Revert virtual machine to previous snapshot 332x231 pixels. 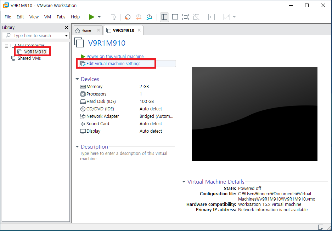[x=139, y=17]
